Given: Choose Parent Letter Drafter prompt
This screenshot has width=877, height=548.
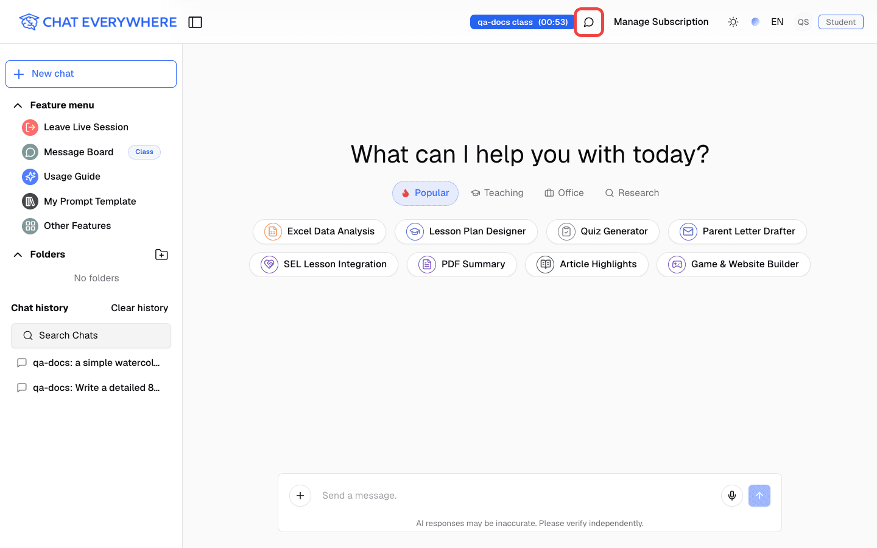Looking at the screenshot, I should tap(738, 231).
